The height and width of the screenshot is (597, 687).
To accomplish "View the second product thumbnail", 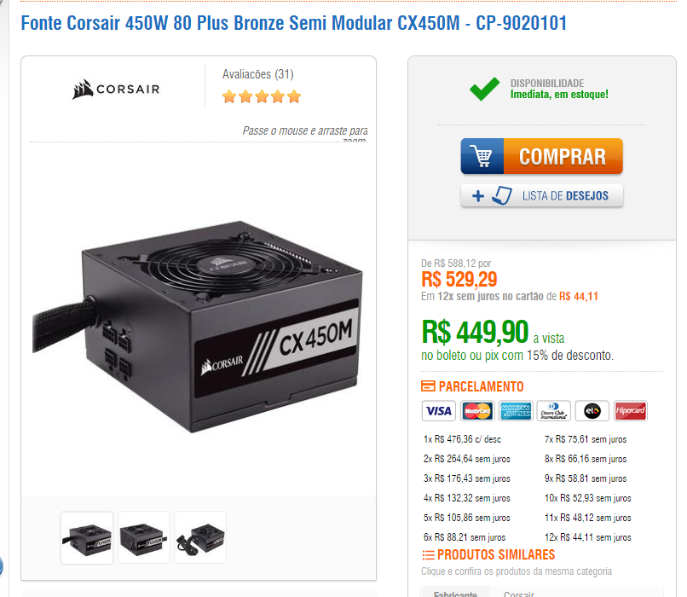I will pos(144,537).
